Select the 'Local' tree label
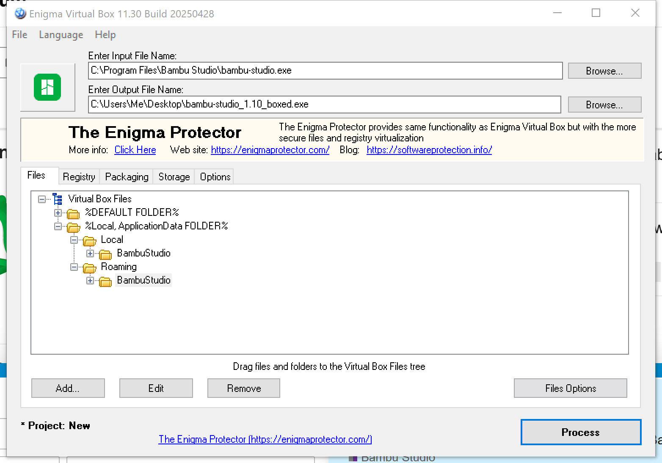The height and width of the screenshot is (463, 662). [x=112, y=240]
